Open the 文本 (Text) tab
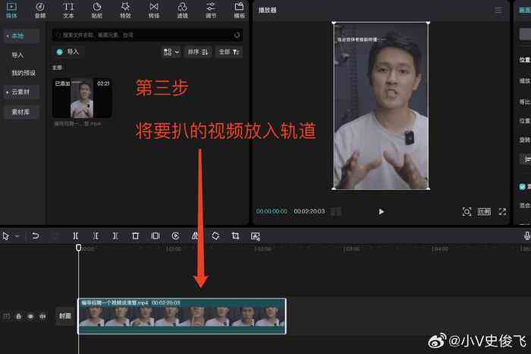This screenshot has width=531, height=354. (x=68, y=10)
